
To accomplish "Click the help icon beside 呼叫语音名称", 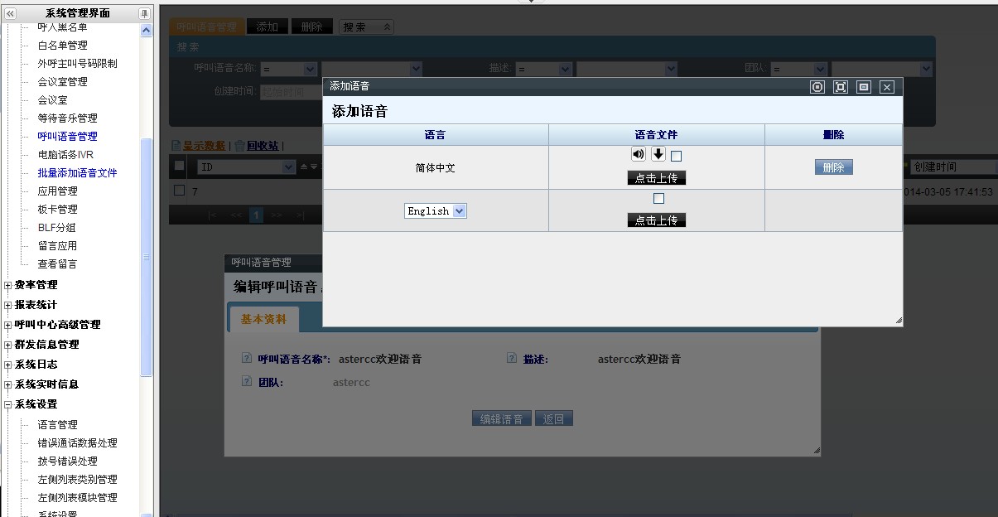I will pyautogui.click(x=246, y=359).
